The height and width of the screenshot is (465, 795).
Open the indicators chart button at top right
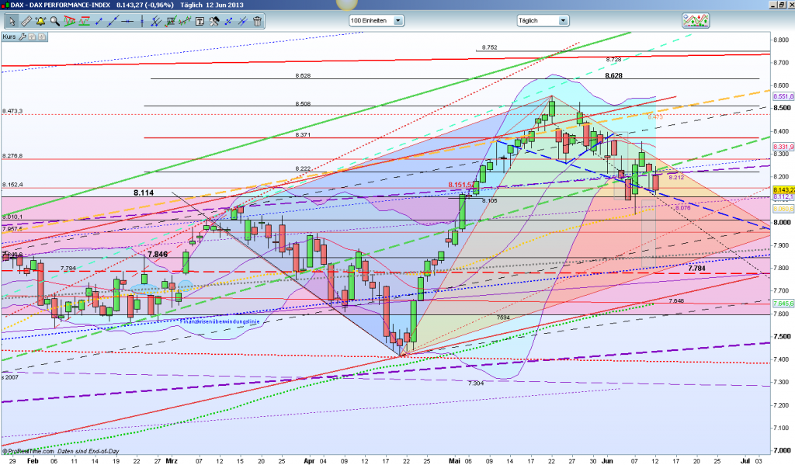pyautogui.click(x=696, y=21)
